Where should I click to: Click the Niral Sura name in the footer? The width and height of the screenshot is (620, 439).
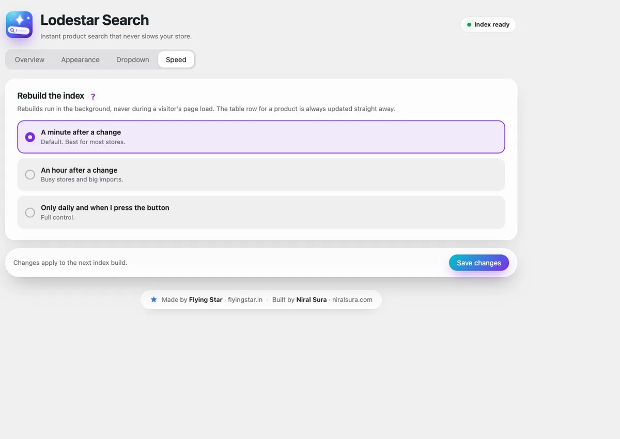[312, 299]
